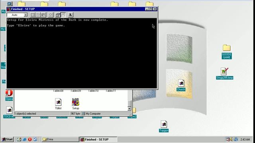The image size is (255, 143).
Task: Click the Tables08 file label
Action: (58, 91)
